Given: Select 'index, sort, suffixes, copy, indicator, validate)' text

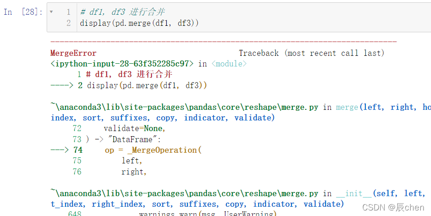Looking at the screenshot, I should point(163,118).
